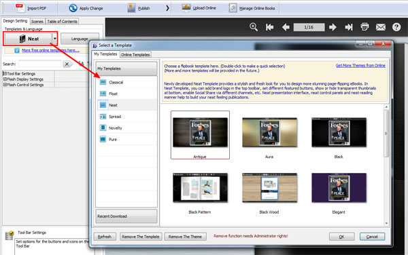The width and height of the screenshot is (408, 255).
Task: Go to the previous page arrow
Action: [286, 27]
